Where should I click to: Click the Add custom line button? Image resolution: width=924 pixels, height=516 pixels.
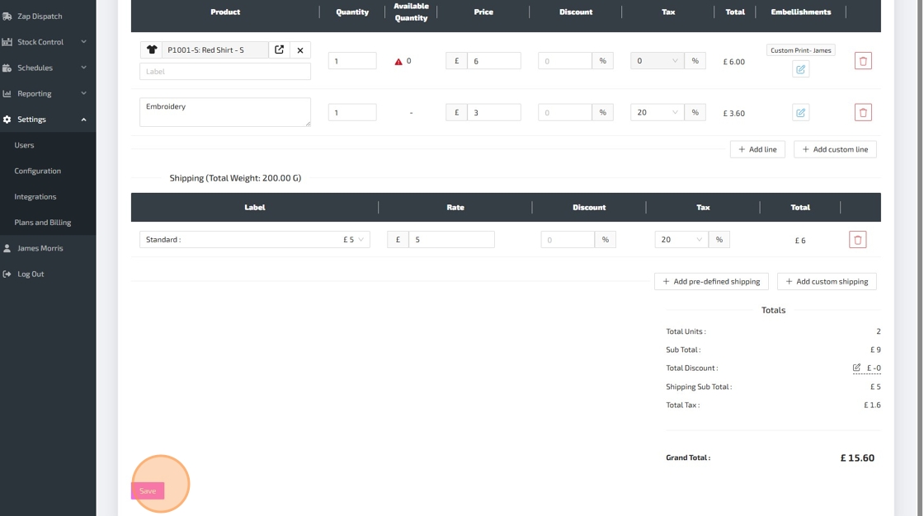(x=834, y=150)
